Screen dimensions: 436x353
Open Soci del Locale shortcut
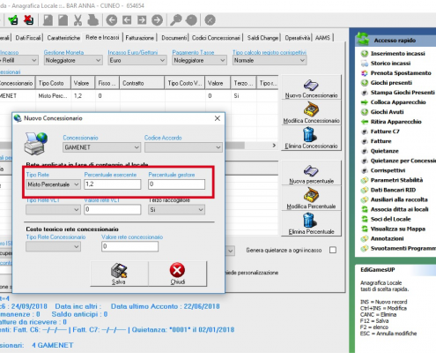[x=390, y=219]
